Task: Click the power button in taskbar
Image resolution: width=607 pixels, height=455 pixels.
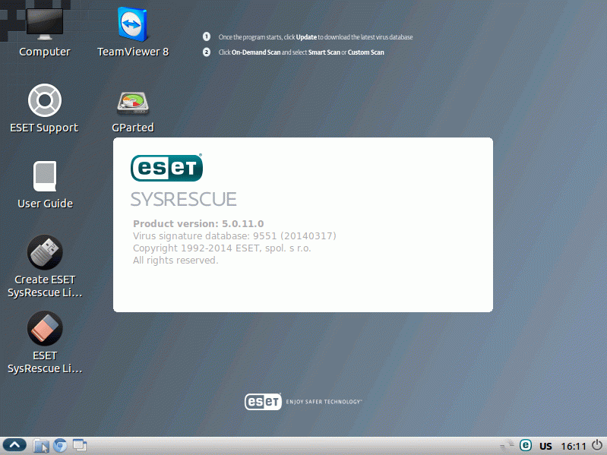Action: tap(597, 445)
